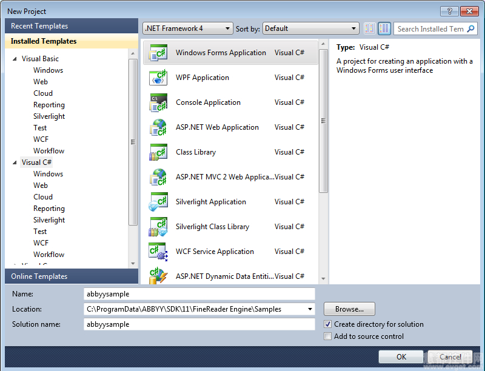485x371 pixels.
Task: Click the templates tree scroll down arrow
Action: point(133,264)
